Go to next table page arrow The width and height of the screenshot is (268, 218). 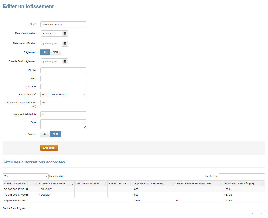click(261, 213)
